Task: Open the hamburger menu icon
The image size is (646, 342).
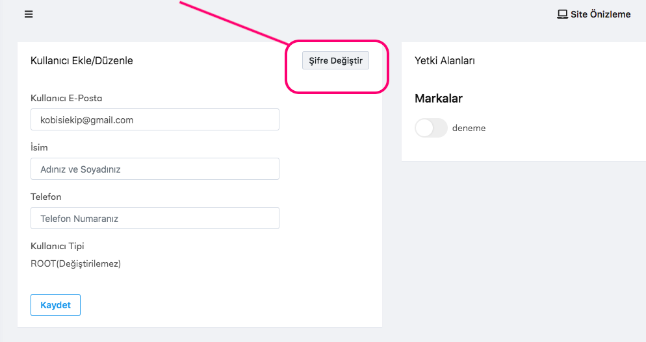Action: click(29, 14)
